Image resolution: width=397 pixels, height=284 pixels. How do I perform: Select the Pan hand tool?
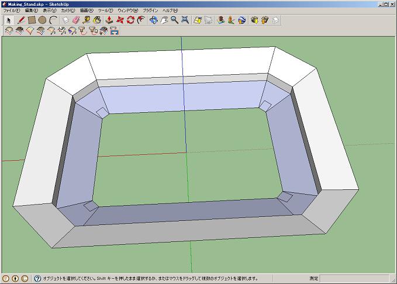tap(164, 20)
